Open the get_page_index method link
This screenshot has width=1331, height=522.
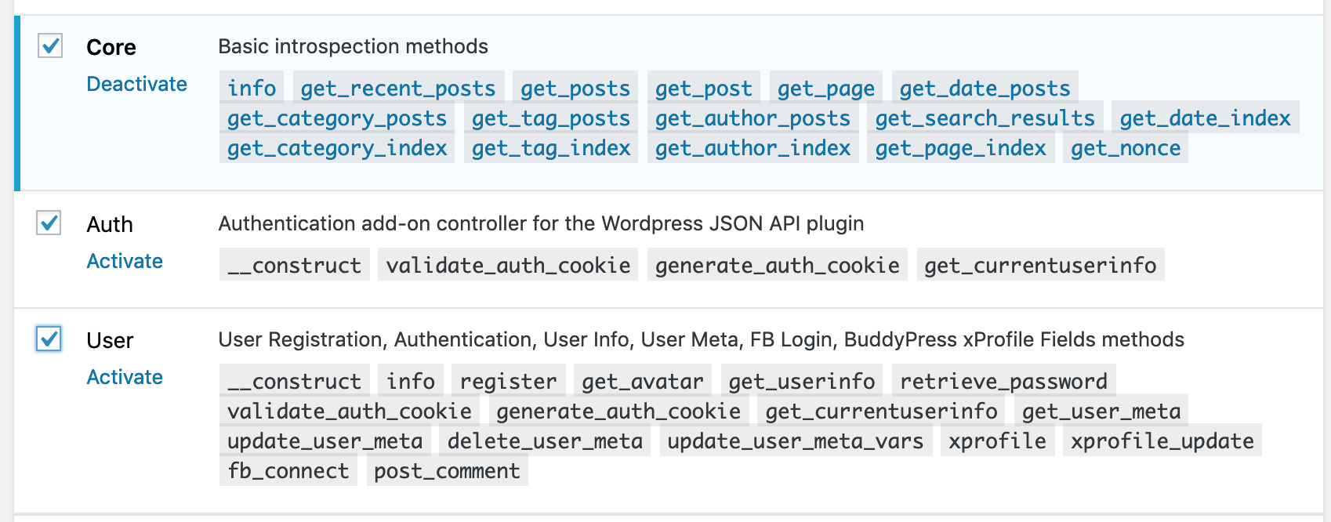pyautogui.click(x=961, y=147)
